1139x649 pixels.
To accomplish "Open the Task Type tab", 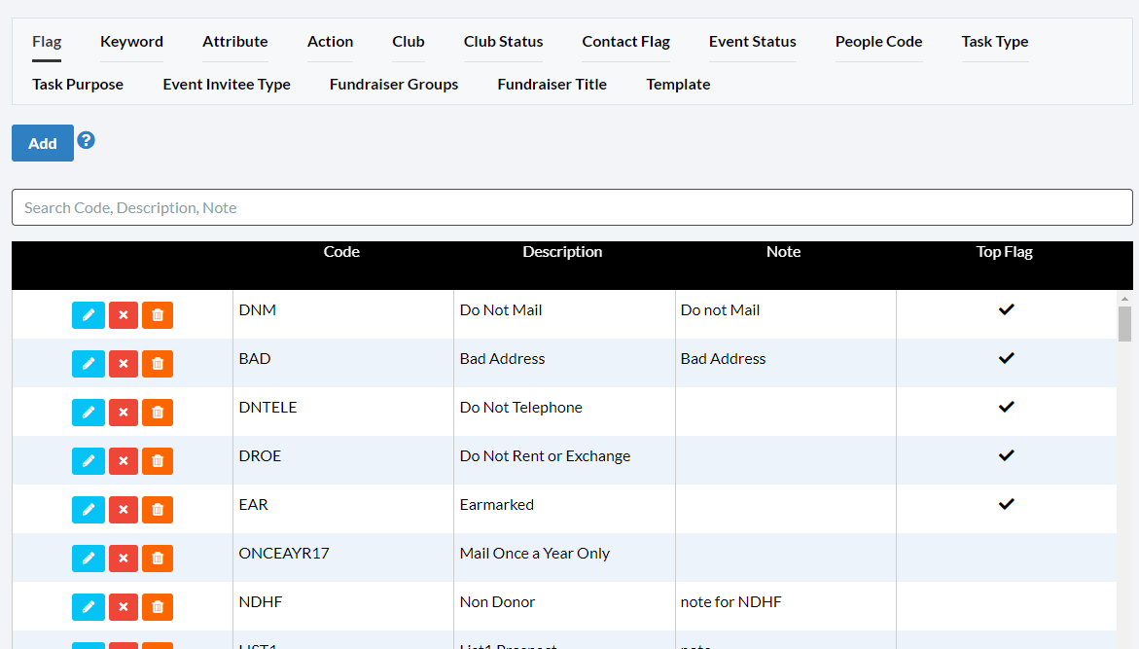I will coord(994,42).
